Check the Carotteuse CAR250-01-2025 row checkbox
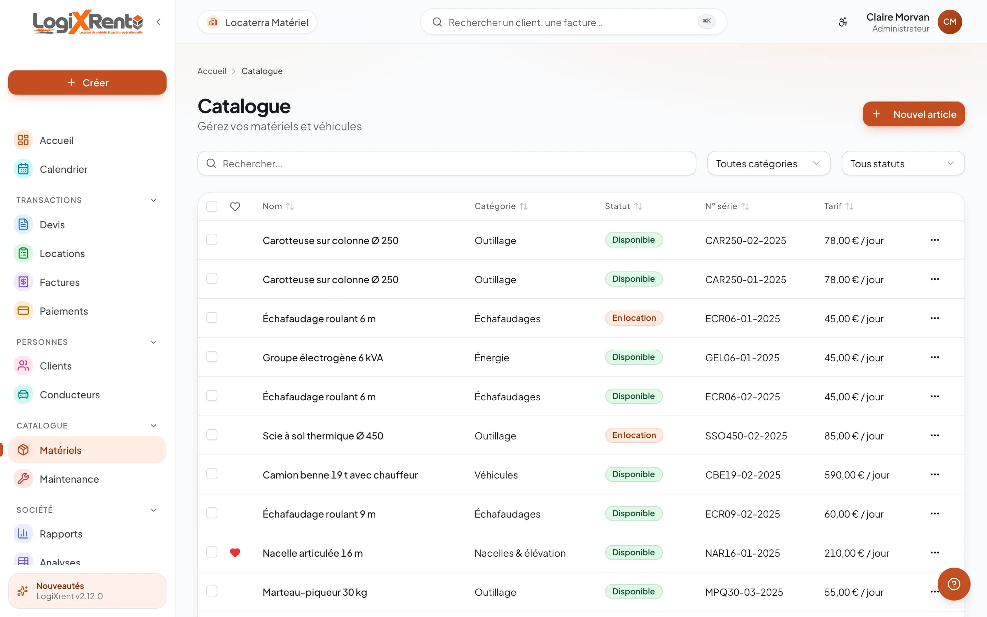The height and width of the screenshot is (617, 987). tap(212, 279)
